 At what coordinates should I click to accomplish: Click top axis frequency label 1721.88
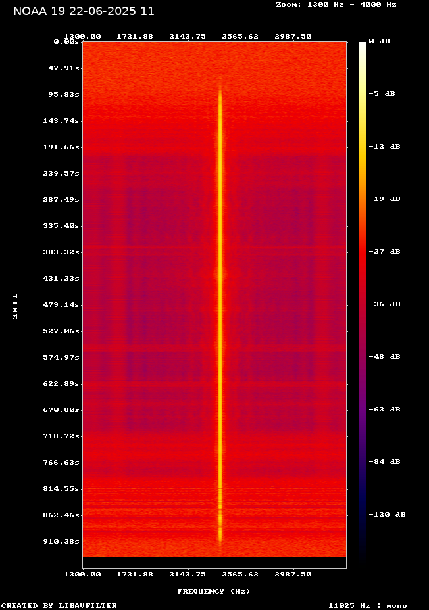pyautogui.click(x=135, y=37)
